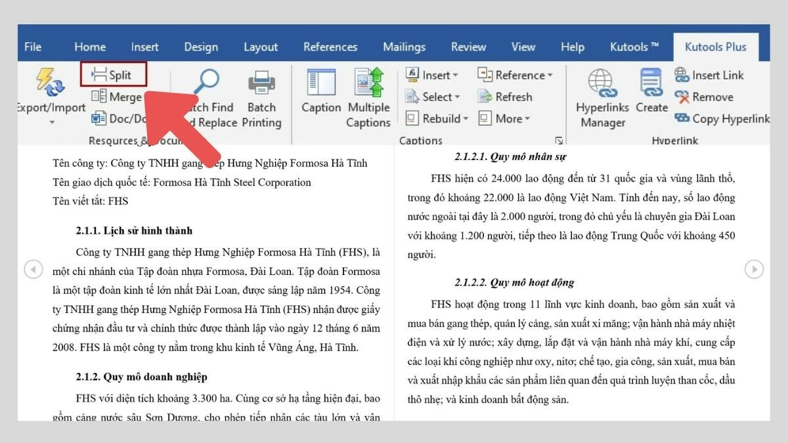
Task: Click the right page navigation arrow
Action: point(755,269)
